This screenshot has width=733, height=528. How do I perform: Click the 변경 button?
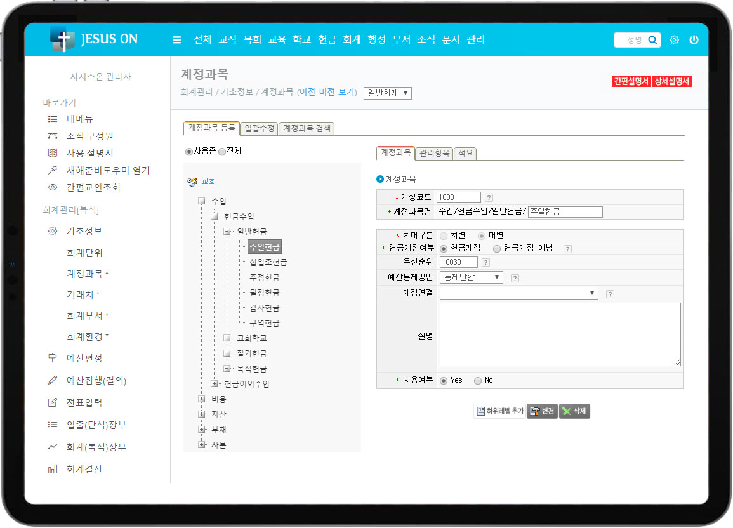[x=542, y=411]
